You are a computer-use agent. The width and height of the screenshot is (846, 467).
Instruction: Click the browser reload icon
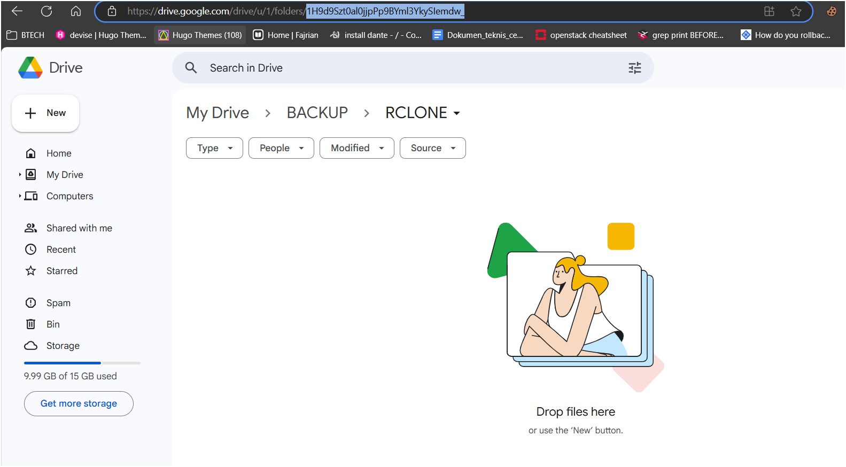pyautogui.click(x=46, y=11)
